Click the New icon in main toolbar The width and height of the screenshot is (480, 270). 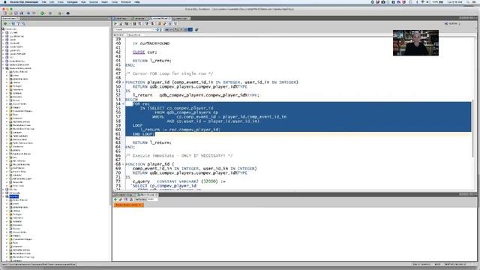point(5,13)
